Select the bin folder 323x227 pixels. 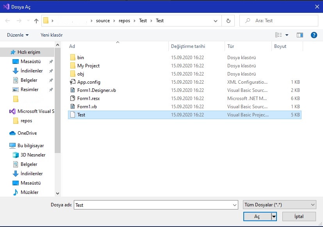pyautogui.click(x=185, y=58)
